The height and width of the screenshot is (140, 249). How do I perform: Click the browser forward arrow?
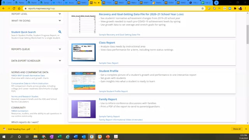click(9, 9)
